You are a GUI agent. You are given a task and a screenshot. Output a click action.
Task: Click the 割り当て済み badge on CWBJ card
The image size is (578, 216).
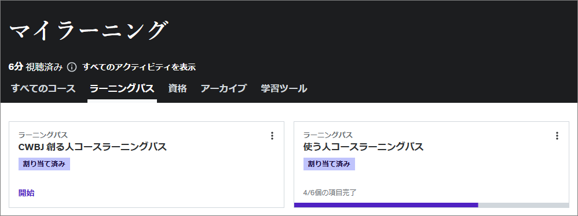coord(44,164)
